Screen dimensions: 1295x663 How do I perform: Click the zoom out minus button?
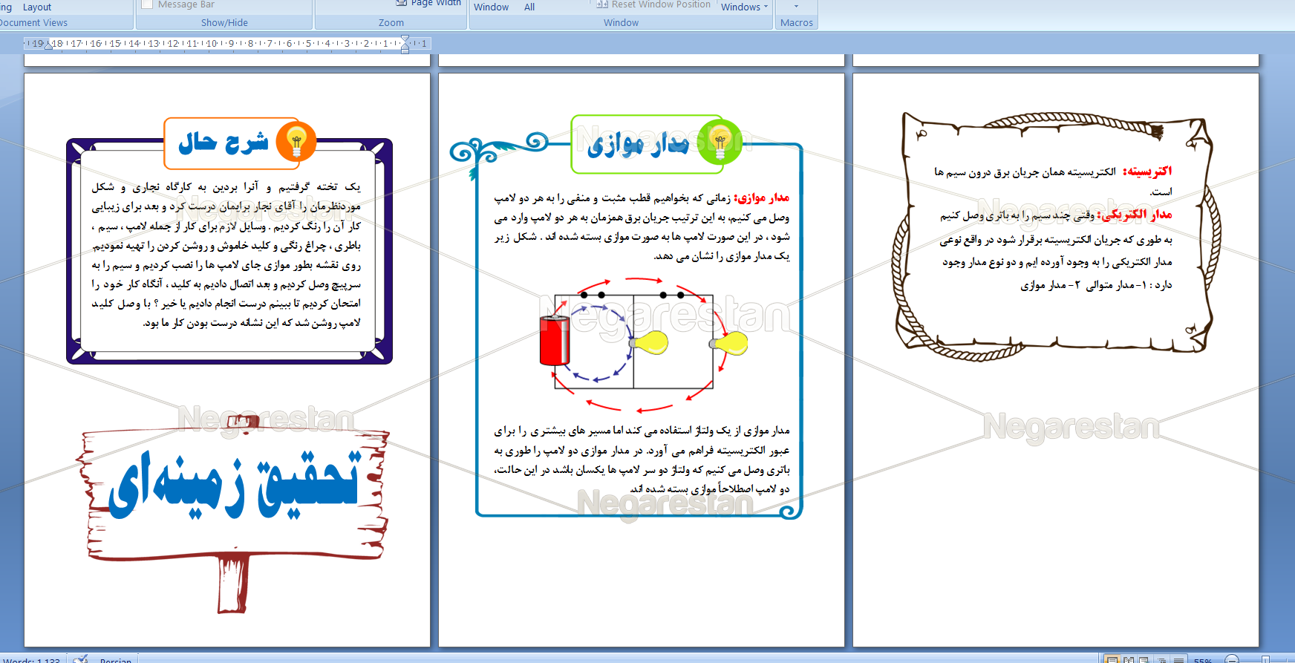point(1232,659)
